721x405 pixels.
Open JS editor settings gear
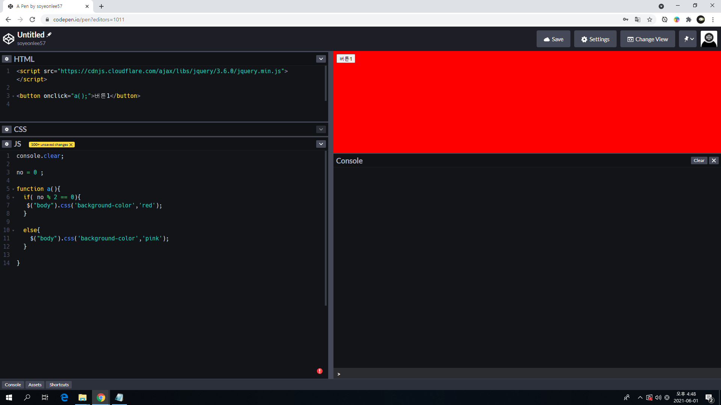tap(7, 144)
